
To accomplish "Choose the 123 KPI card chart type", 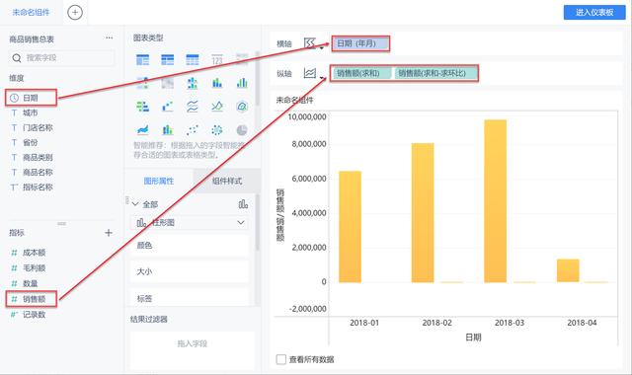I will 217,59.
